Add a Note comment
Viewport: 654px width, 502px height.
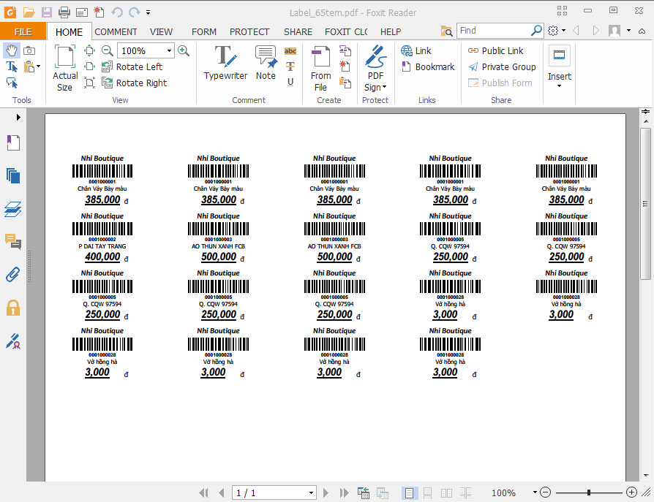click(x=266, y=63)
